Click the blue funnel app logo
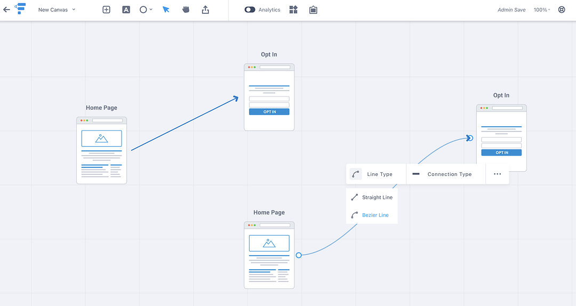576x306 pixels. pyautogui.click(x=20, y=9)
